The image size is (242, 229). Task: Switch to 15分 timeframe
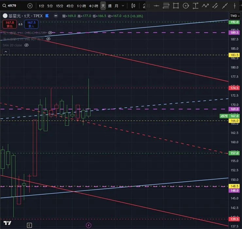[x=60, y=6]
